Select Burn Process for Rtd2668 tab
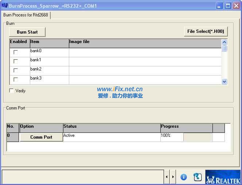The image size is (242, 185). [x=26, y=15]
